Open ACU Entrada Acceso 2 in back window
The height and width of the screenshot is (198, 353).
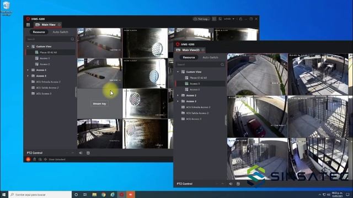(x=48, y=82)
